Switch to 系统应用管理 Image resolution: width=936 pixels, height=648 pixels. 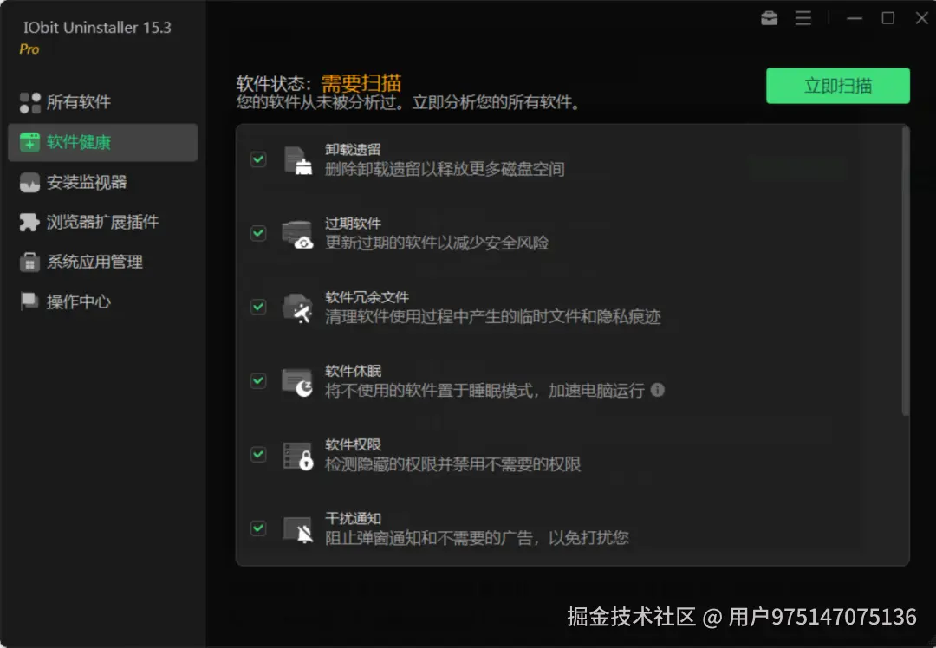[x=102, y=262]
